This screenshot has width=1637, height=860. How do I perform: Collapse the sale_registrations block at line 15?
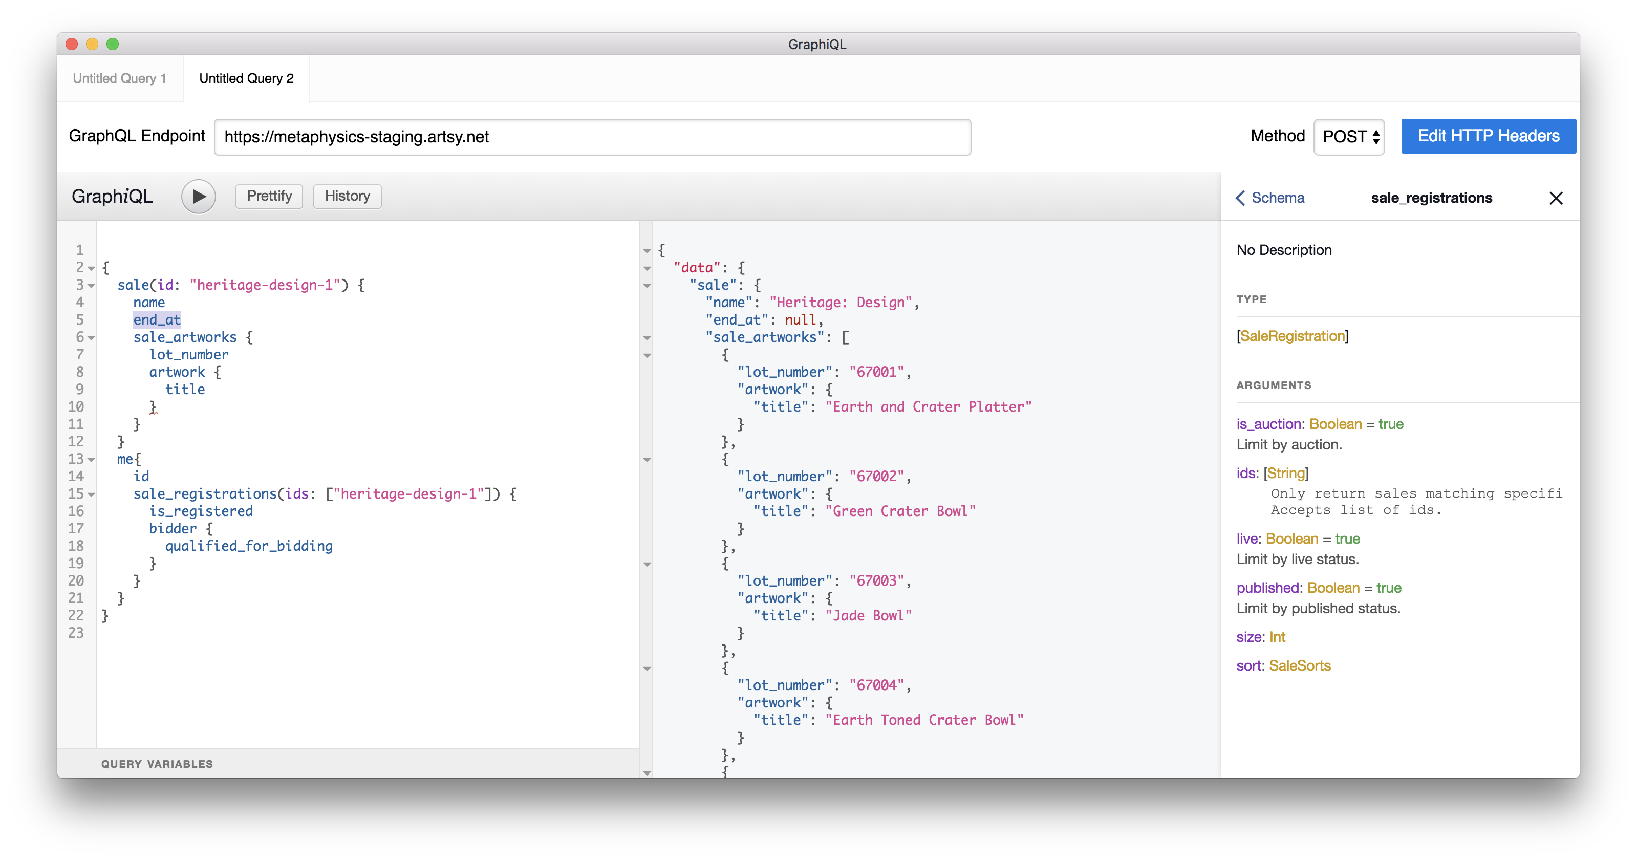[92, 494]
